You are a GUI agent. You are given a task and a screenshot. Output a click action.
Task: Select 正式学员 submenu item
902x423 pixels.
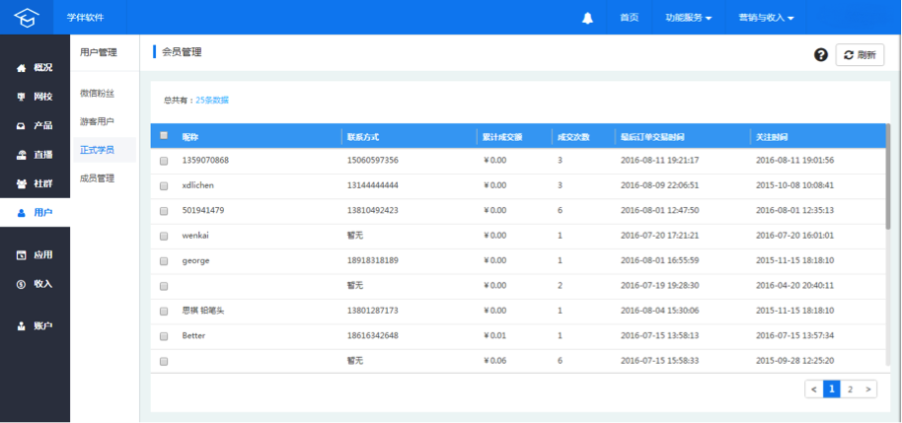coord(98,150)
